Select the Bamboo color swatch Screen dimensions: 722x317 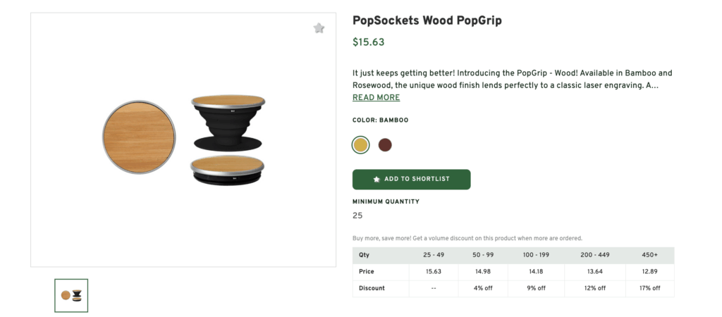click(x=360, y=145)
